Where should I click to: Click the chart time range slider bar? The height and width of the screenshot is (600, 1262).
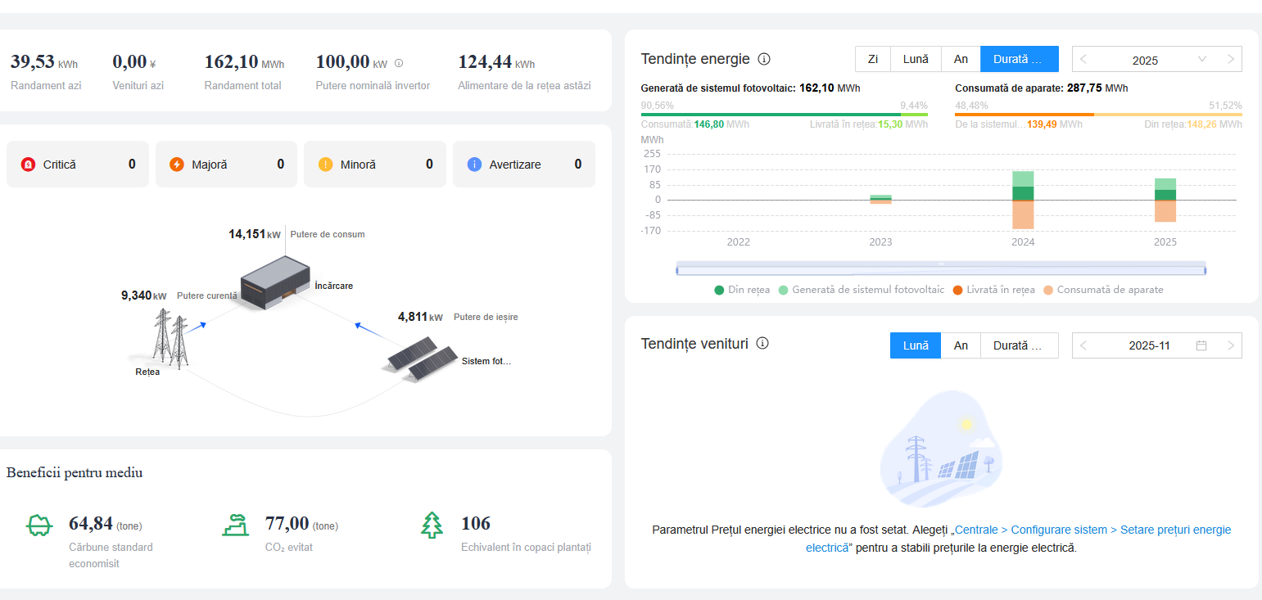[941, 269]
